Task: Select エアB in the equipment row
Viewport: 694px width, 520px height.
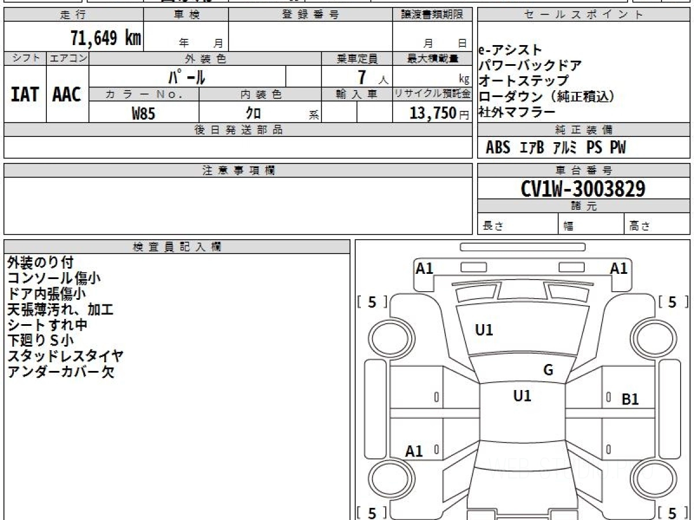Action: click(532, 148)
